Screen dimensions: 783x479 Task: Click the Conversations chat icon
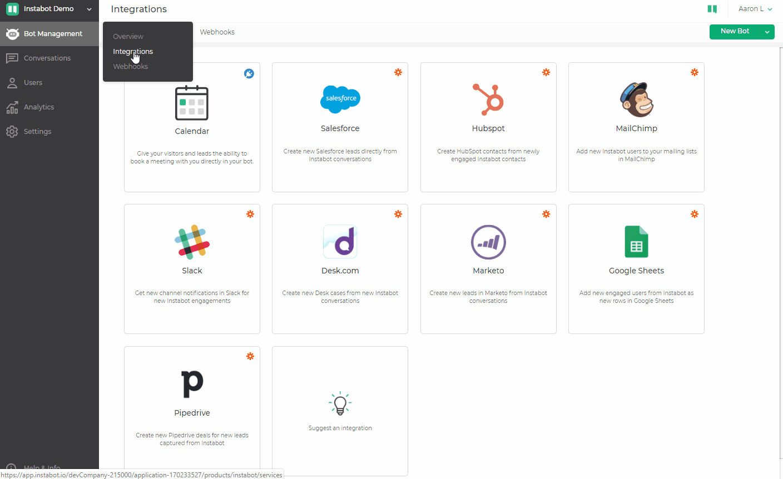click(12, 58)
